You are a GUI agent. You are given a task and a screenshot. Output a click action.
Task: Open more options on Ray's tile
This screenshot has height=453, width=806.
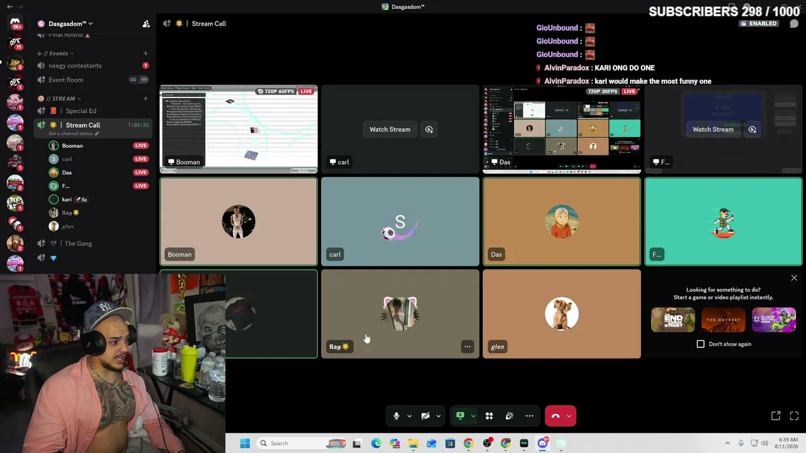pos(467,347)
